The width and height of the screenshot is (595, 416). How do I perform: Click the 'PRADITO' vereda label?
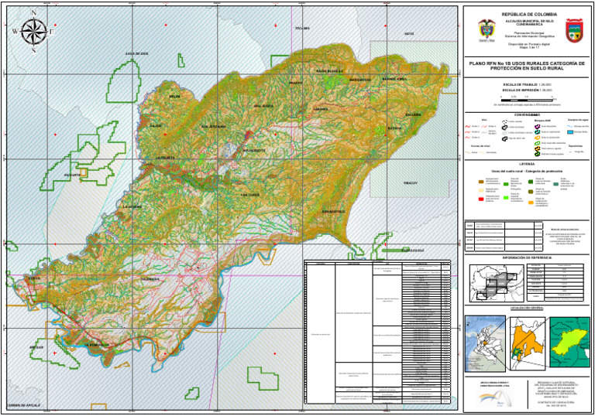point(296,83)
